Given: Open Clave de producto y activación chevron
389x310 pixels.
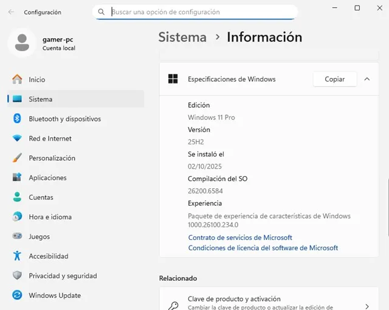Looking at the screenshot, I should [367, 306].
